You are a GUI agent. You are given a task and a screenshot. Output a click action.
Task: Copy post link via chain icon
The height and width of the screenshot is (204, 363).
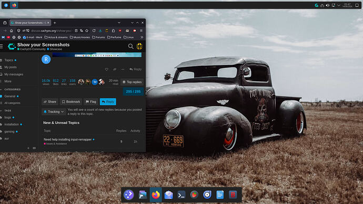(x=115, y=69)
